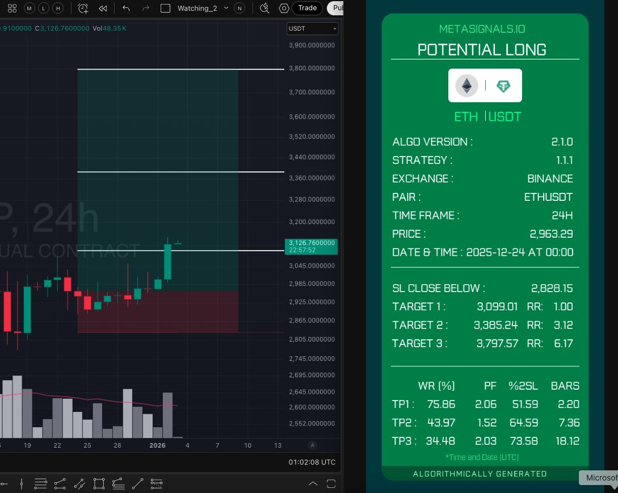Click the red stop-loss zone of long position
Screen dimensions: 618x493
(x=158, y=311)
